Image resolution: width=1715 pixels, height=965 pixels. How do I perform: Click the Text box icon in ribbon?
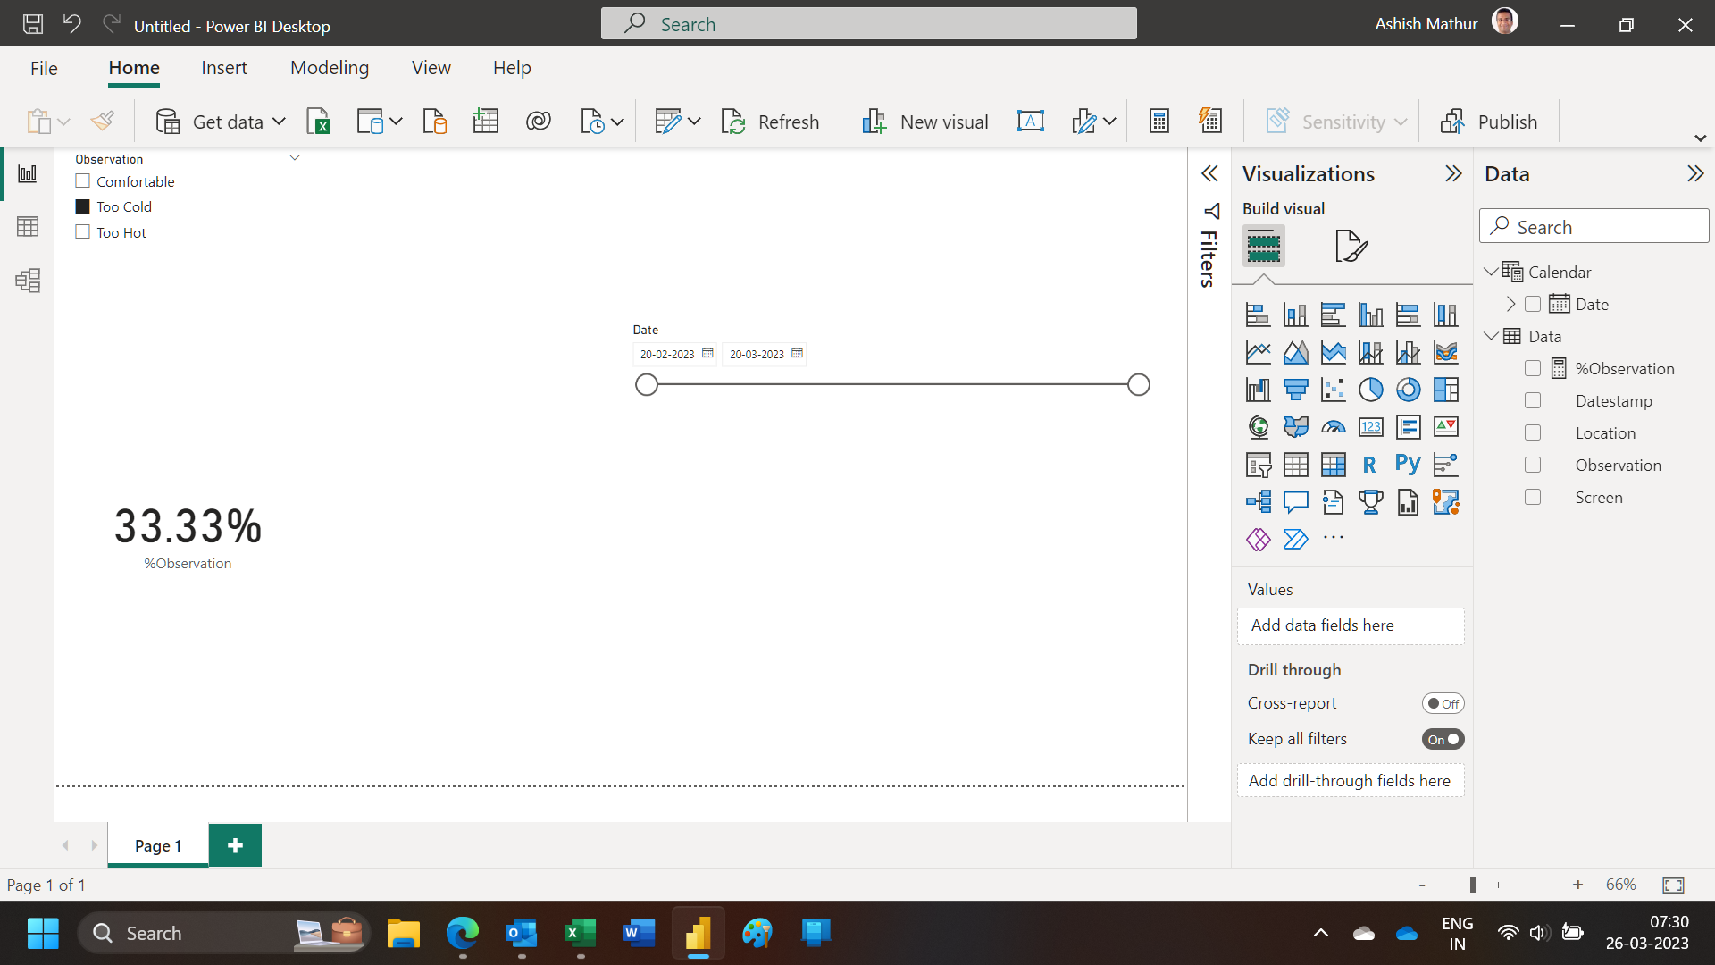coord(1030,122)
